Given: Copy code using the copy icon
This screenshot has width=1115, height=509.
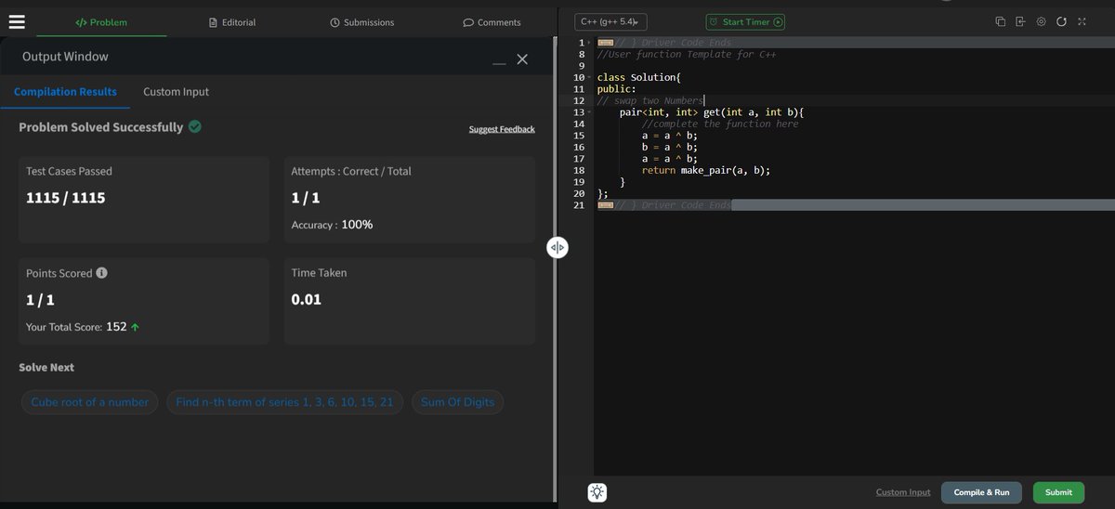Looking at the screenshot, I should [1001, 21].
